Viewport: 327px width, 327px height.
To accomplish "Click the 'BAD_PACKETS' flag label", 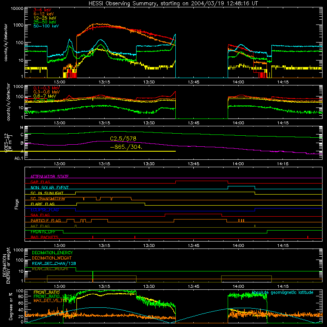I will 45,237.
